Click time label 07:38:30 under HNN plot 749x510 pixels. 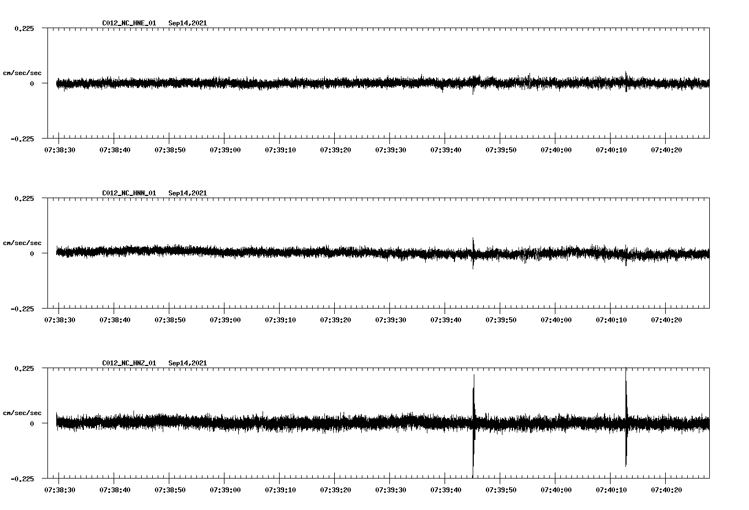(60, 320)
